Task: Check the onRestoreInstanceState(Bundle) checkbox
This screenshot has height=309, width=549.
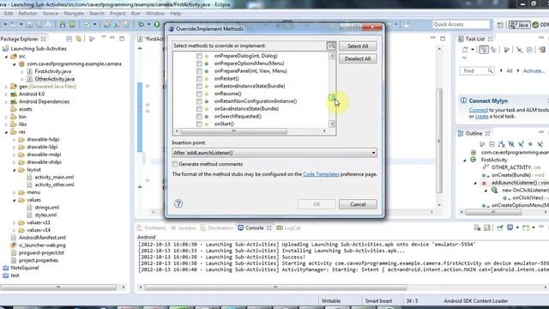Action: (x=199, y=86)
